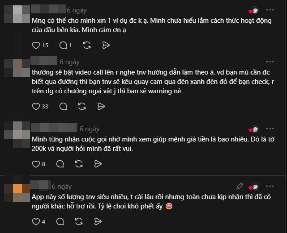Click the edit pencil on the last comment
The height and width of the screenshot is (233, 287).
coord(240,186)
